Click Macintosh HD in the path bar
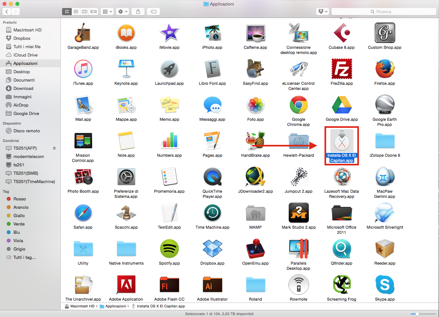Viewport: 439px width, 317px height. [80, 306]
